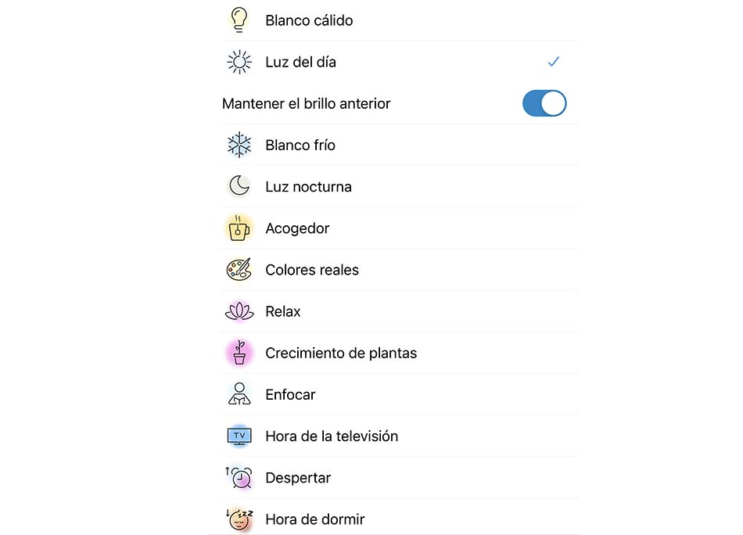Click the TV screen icon
Image resolution: width=743 pixels, height=535 pixels.
click(x=239, y=436)
